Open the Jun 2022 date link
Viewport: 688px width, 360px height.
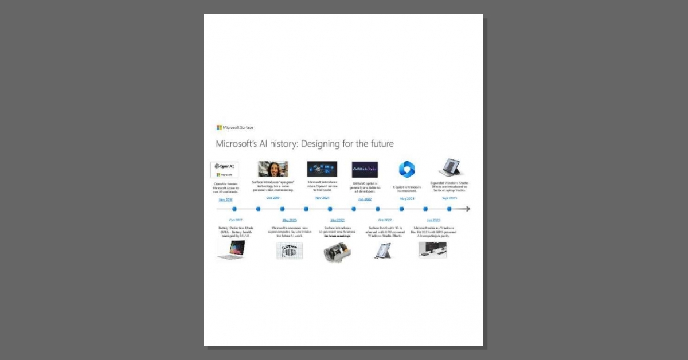coord(365,199)
